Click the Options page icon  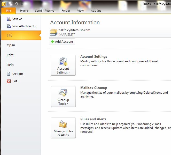[9, 74]
